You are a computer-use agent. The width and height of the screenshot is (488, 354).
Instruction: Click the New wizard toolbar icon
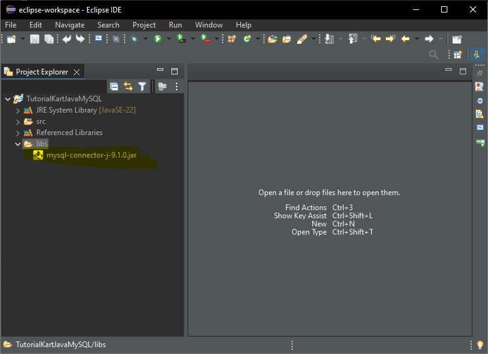click(x=11, y=39)
